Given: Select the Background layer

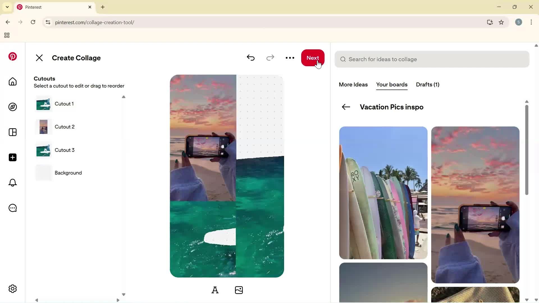Looking at the screenshot, I should (x=68, y=173).
